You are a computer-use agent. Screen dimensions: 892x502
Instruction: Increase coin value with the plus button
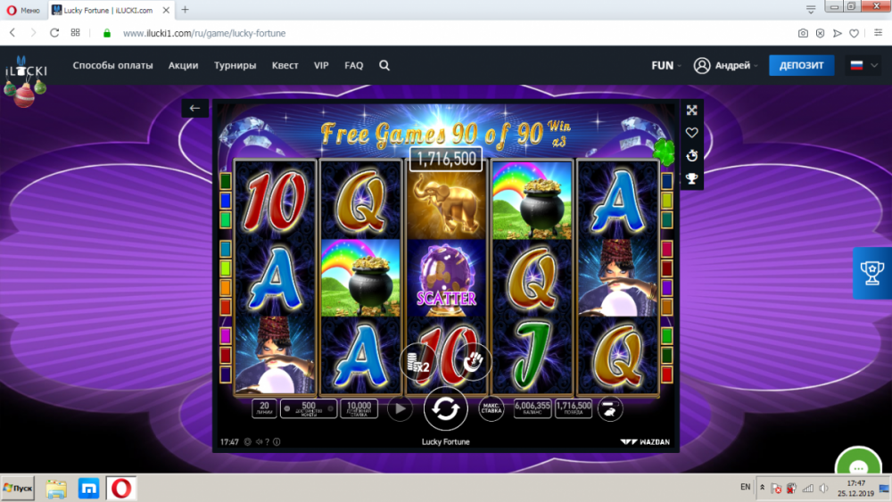coord(331,408)
